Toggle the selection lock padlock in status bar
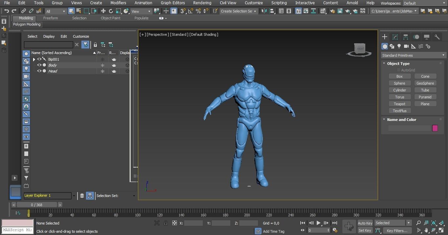Screen dimensions: 448x235 (166, 223)
